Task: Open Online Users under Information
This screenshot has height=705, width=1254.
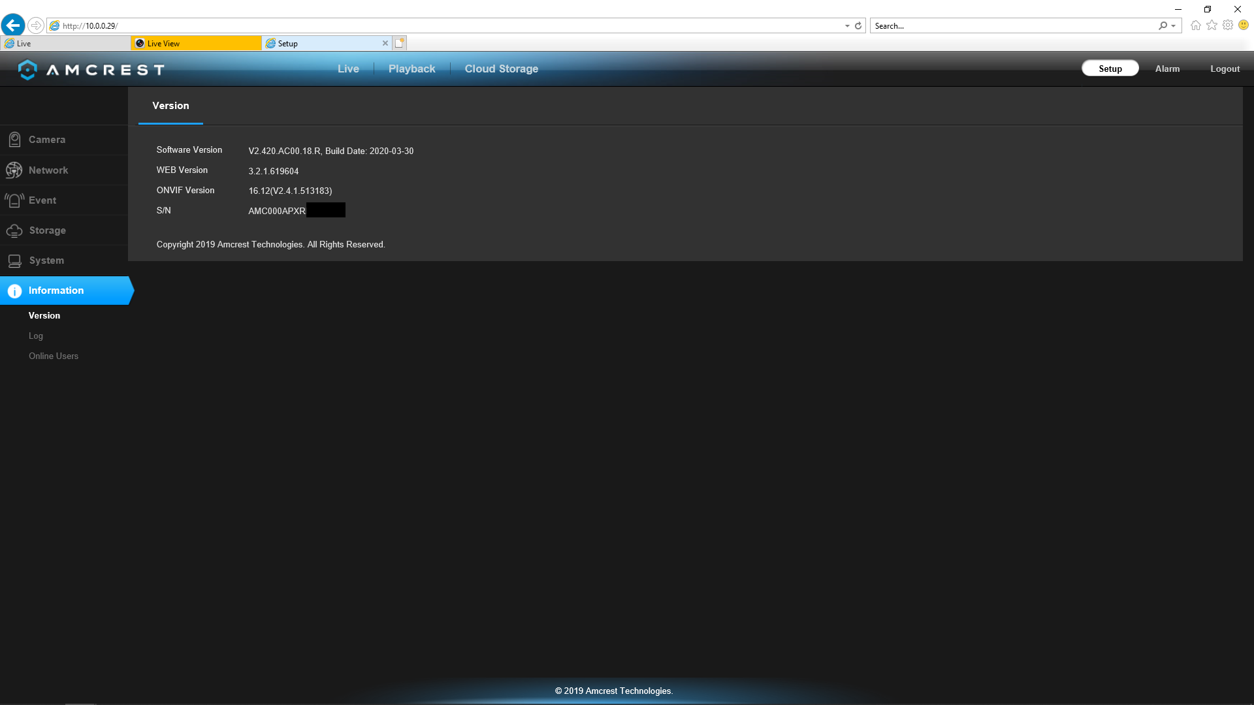Action: point(54,356)
